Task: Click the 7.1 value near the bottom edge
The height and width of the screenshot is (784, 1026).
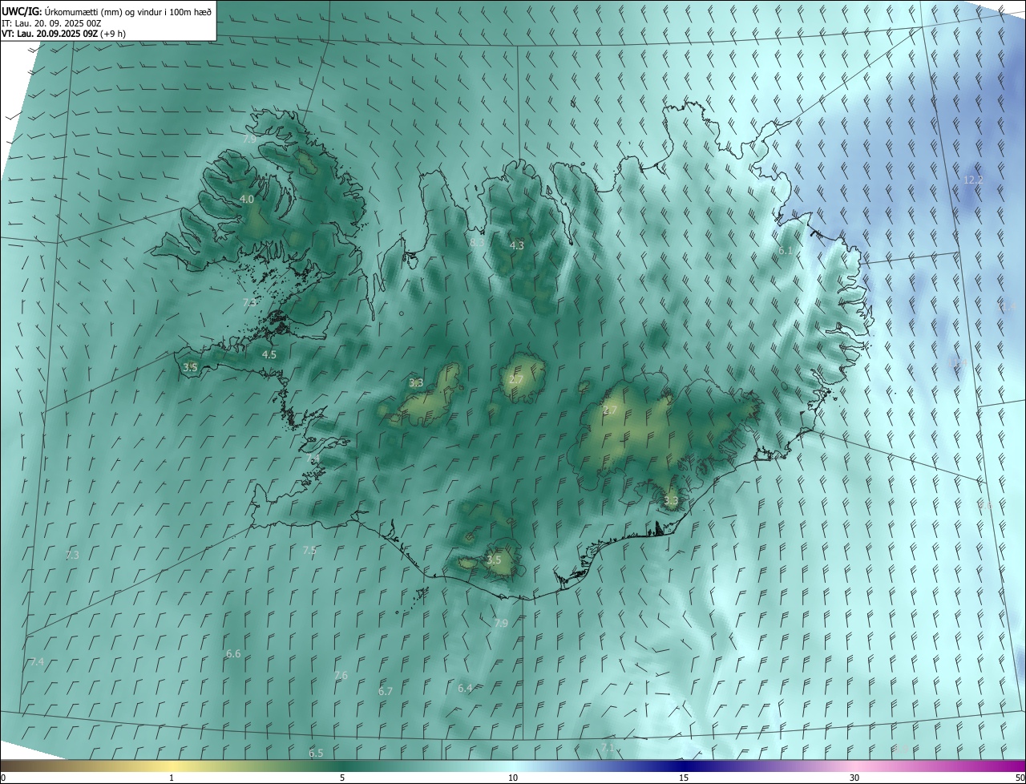Action: 608,747
